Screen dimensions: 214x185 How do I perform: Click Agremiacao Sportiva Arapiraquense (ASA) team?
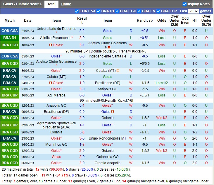(56, 125)
